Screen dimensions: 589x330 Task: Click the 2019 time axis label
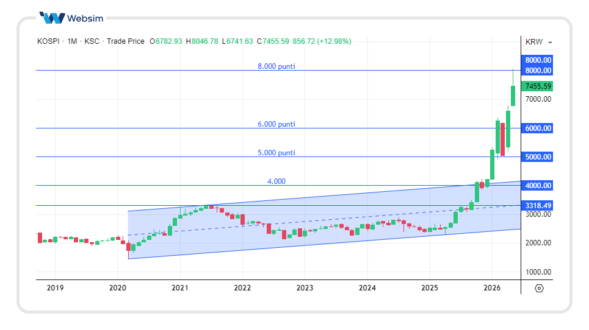[55, 287]
